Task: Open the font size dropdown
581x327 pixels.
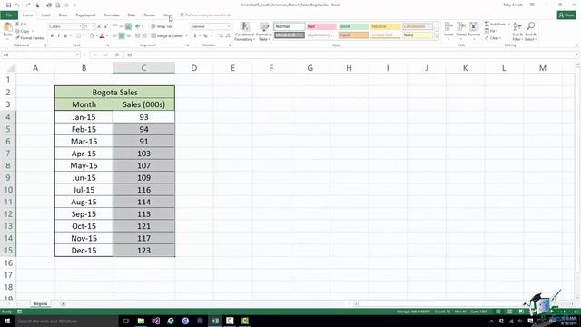Action: point(94,26)
